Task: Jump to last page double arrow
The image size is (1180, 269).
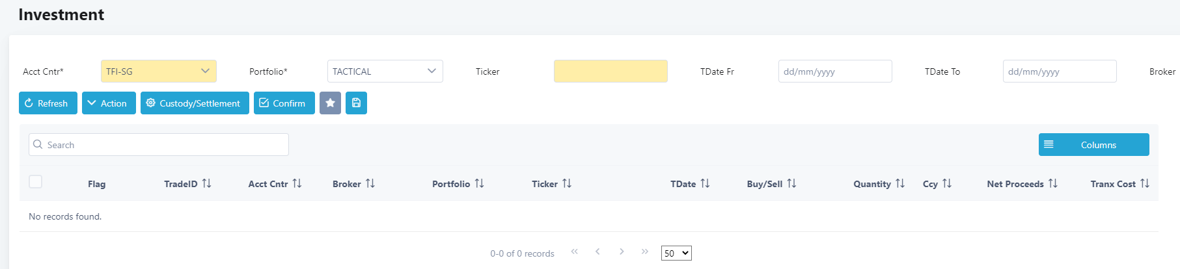Action: pyautogui.click(x=645, y=251)
